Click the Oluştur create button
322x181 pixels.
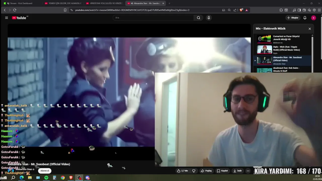293,18
